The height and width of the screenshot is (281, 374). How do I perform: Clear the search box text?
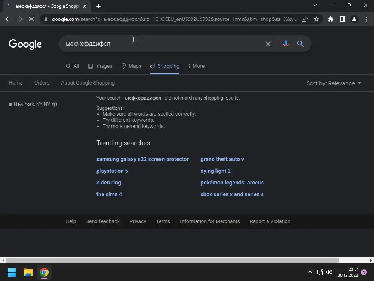click(x=268, y=44)
